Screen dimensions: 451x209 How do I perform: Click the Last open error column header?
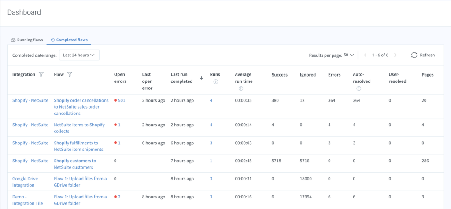coord(147,81)
